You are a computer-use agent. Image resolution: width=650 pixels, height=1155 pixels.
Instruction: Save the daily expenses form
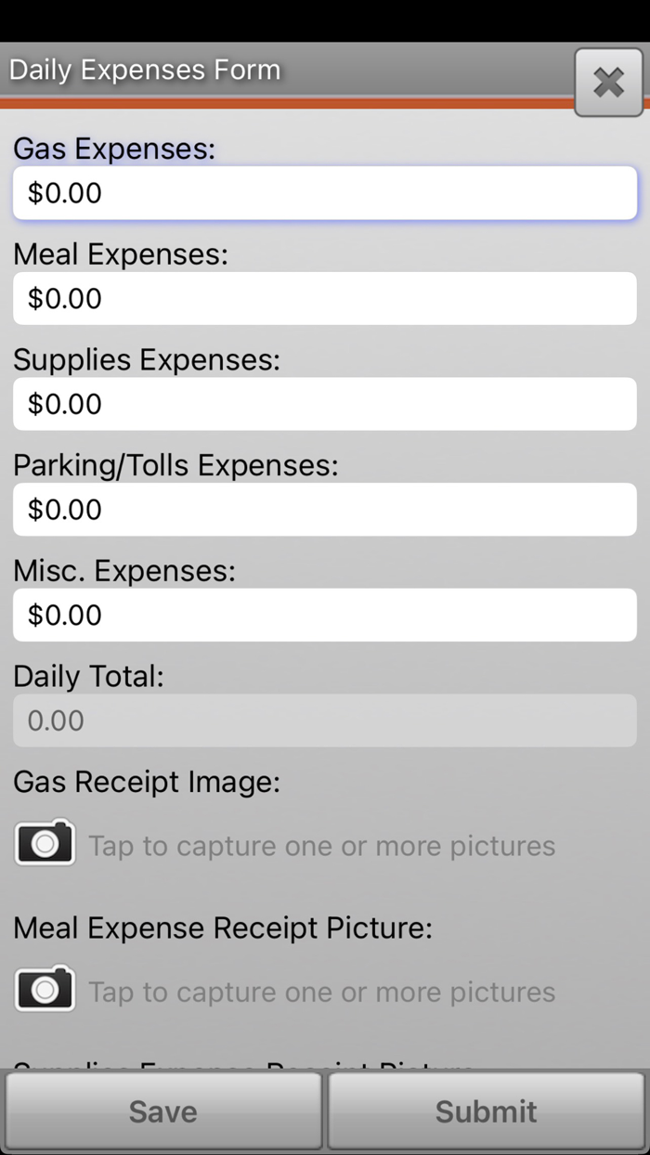click(162, 1110)
